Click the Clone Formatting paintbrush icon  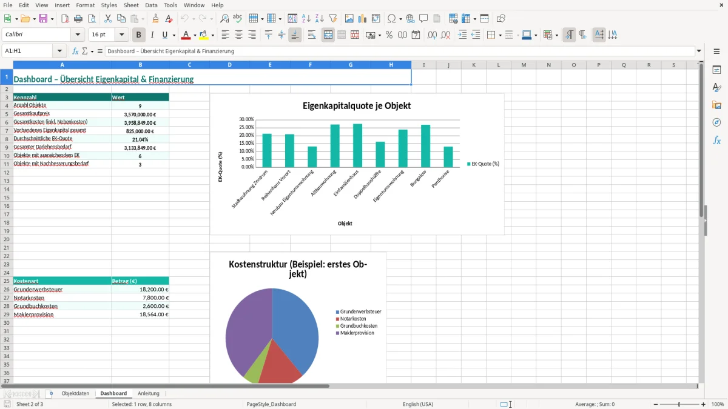point(156,19)
